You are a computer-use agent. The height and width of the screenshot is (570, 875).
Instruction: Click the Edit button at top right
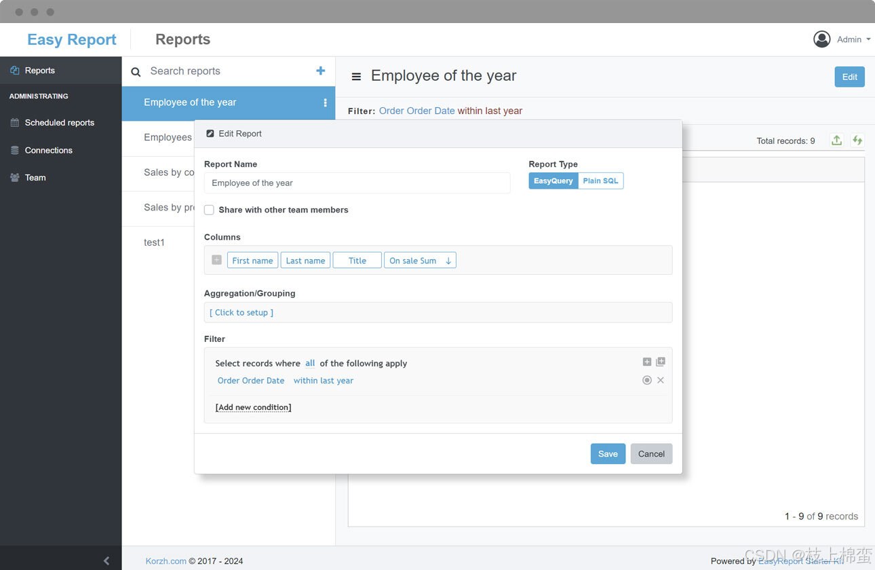pos(850,77)
